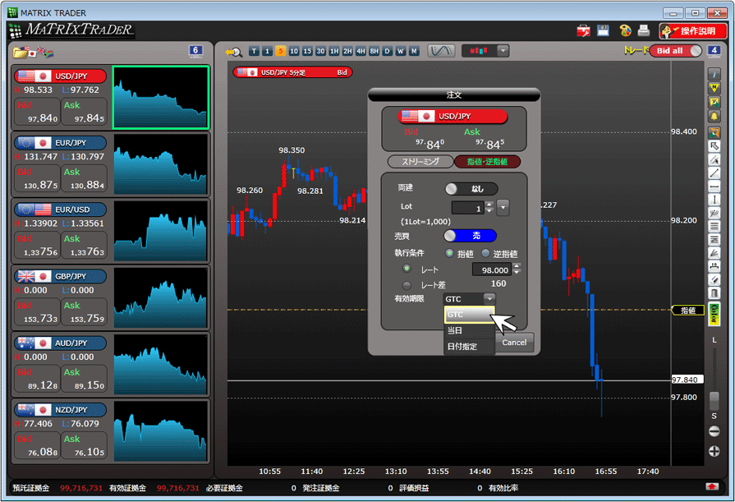Increase the 98.000 rate with stepper
The width and height of the screenshot is (735, 502).
point(517,266)
